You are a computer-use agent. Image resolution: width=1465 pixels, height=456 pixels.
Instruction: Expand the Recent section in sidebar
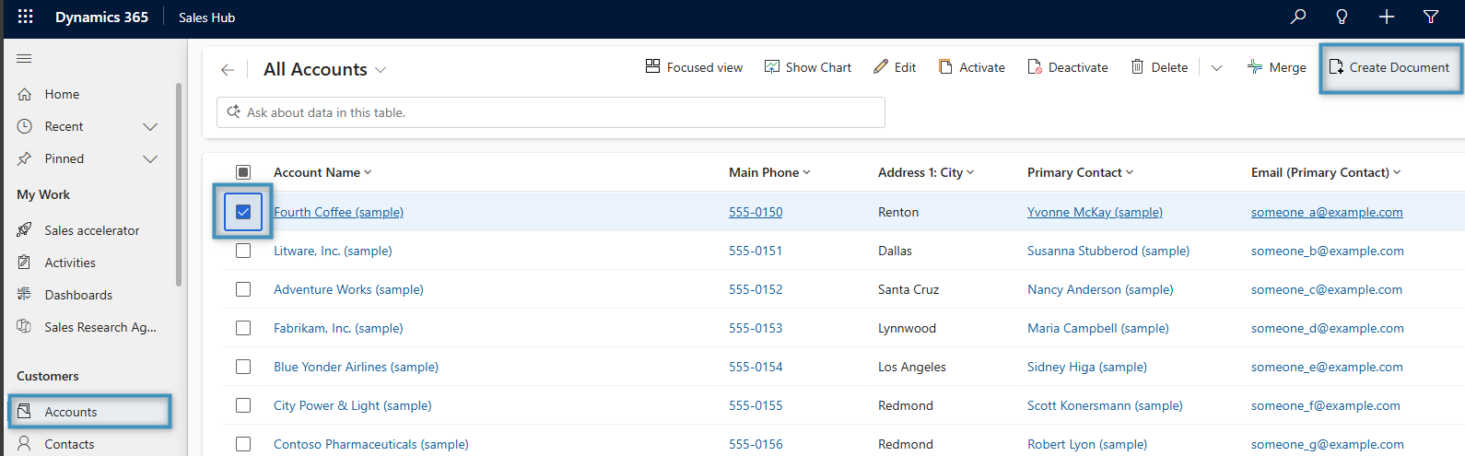pos(150,126)
